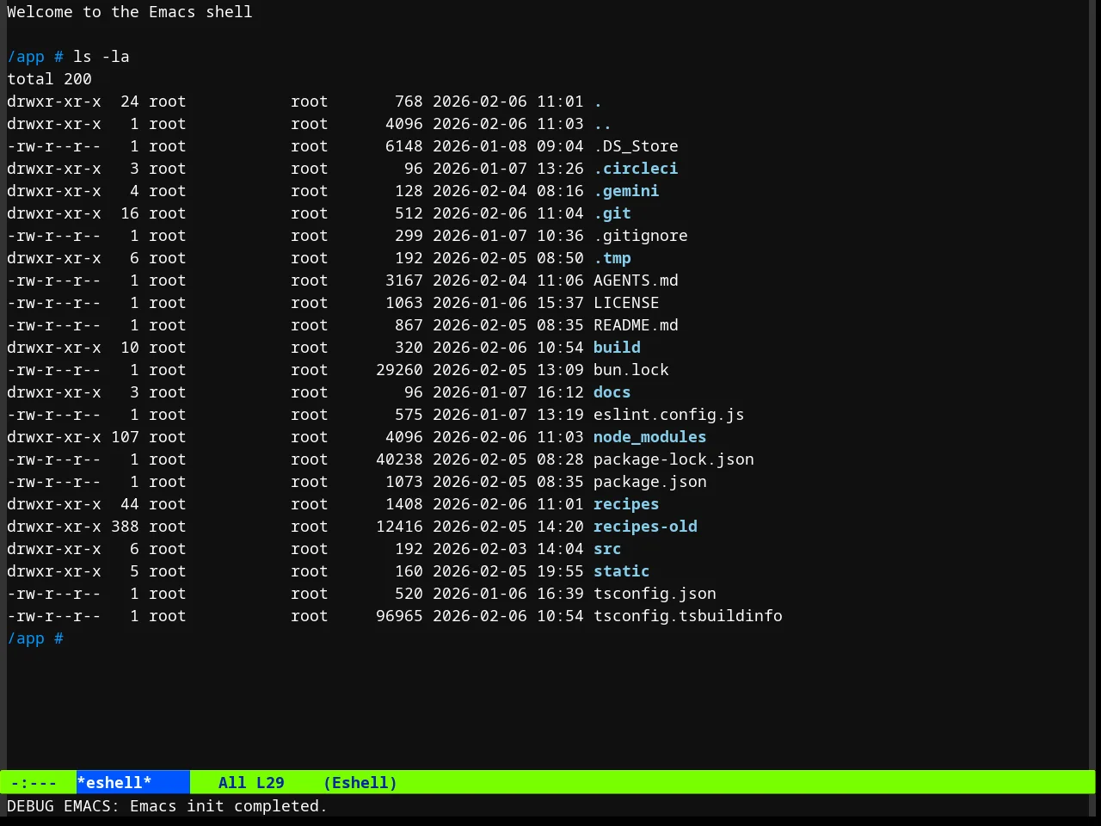1101x826 pixels.
Task: Click the ls -la command text
Action: pos(101,56)
